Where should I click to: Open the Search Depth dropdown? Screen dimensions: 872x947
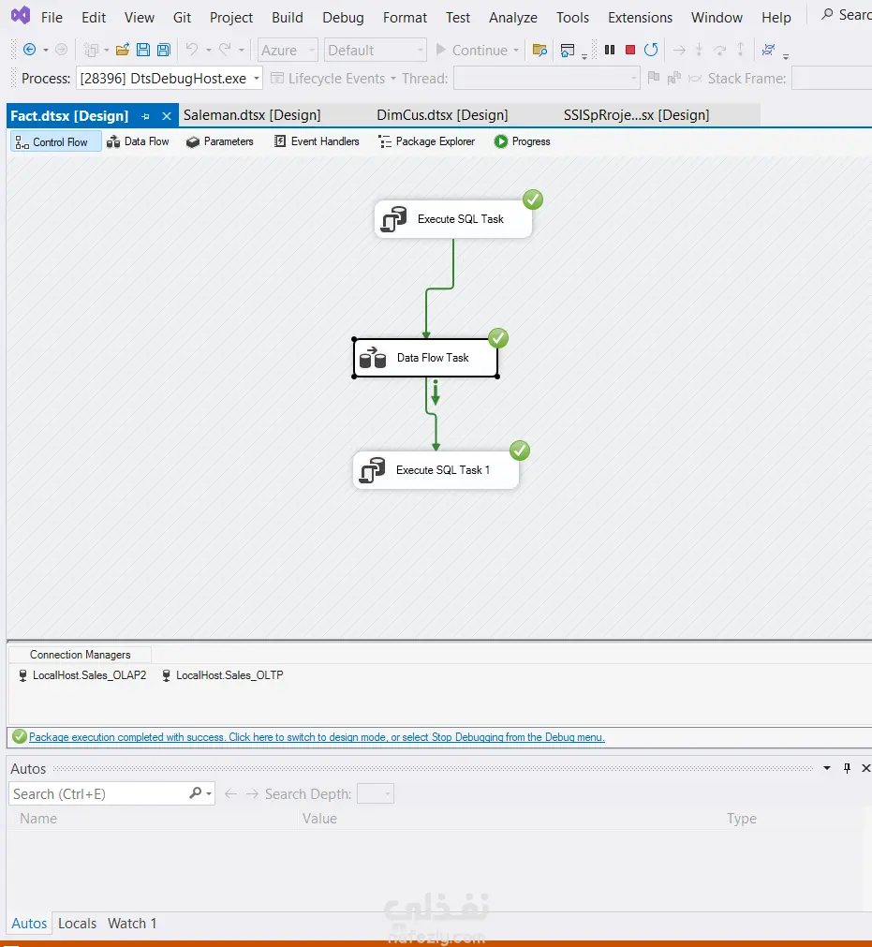click(388, 793)
